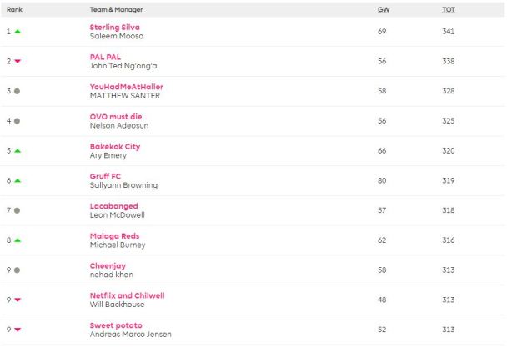Open OVO must die team
Viewport: 517px width, 348px height.
coord(116,117)
